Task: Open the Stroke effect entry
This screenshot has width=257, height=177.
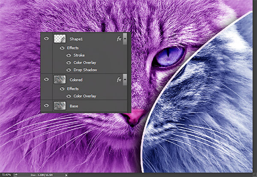Action: pyautogui.click(x=79, y=55)
